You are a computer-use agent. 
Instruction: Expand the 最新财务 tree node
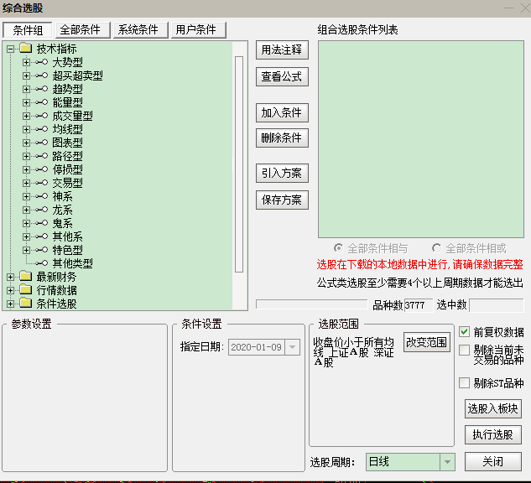(x=11, y=277)
